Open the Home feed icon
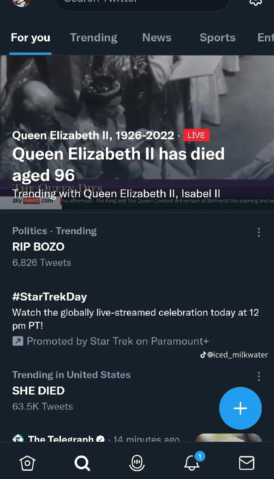Image resolution: width=274 pixels, height=479 pixels. [x=27, y=463]
